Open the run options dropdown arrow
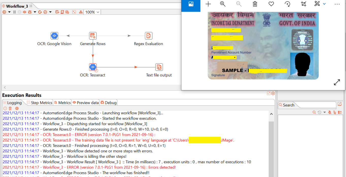Viewport: 346px width, 177px height. (9, 12)
